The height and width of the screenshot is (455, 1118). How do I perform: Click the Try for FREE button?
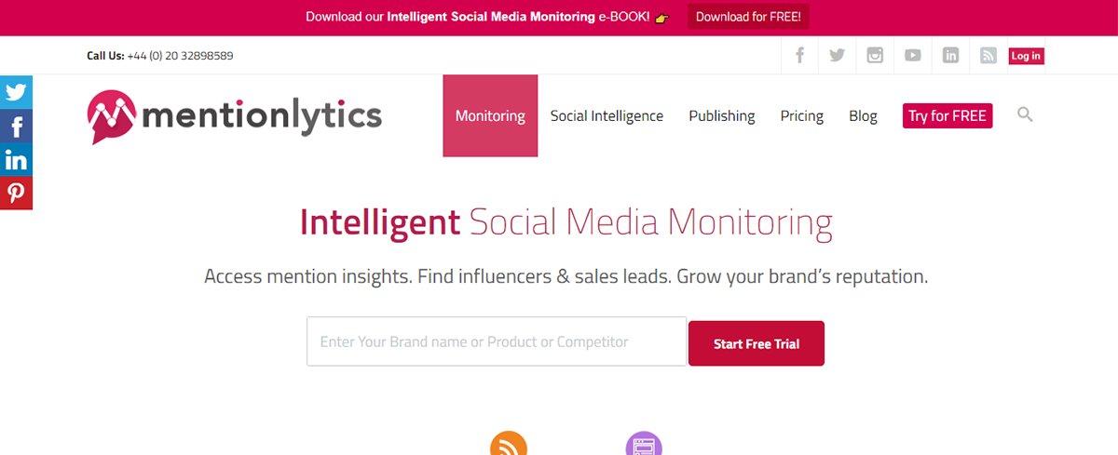pyautogui.click(x=948, y=115)
